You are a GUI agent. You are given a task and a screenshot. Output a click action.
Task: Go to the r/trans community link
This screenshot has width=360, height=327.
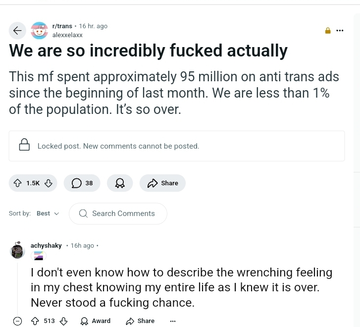pos(62,26)
